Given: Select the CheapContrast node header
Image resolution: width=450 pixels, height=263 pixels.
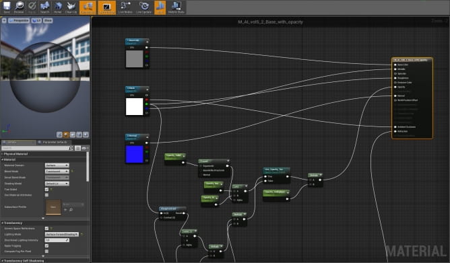Looking at the screenshot, I should [172, 209].
